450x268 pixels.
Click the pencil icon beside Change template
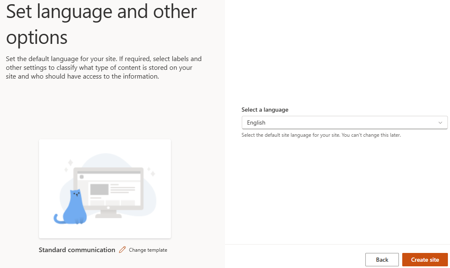[x=122, y=250]
